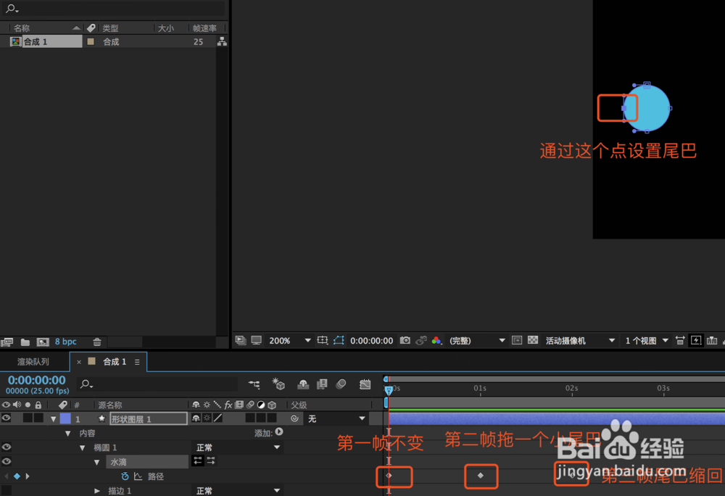Image resolution: width=725 pixels, height=496 pixels.
Task: Toggle the 路径 stopwatch keyframing icon
Action: [x=125, y=476]
